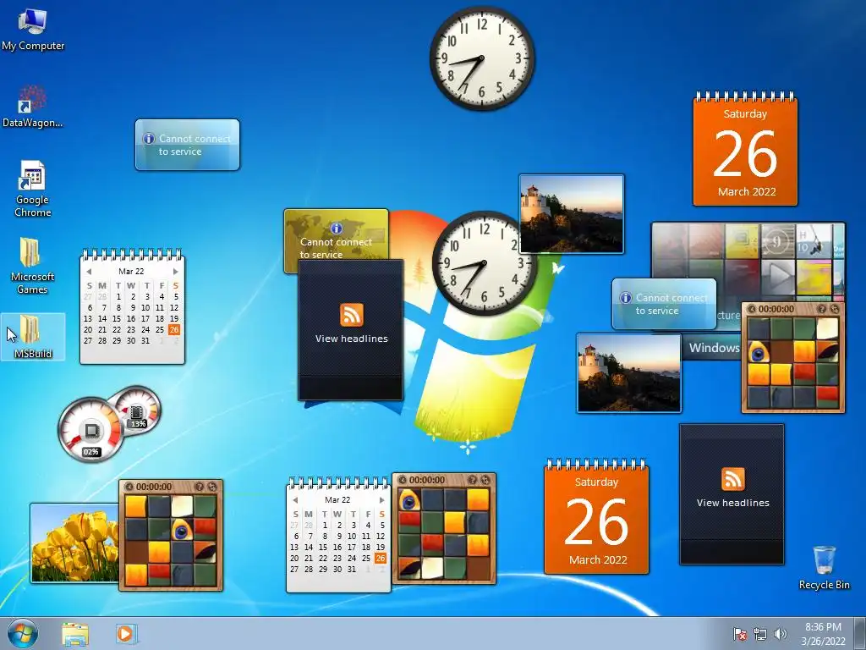Pause timer on puzzle over Media Center gadget

coord(751,309)
